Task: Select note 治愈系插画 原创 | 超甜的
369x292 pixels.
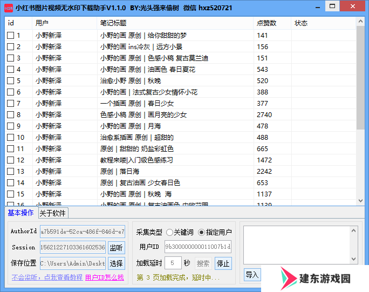Action: coord(137,137)
